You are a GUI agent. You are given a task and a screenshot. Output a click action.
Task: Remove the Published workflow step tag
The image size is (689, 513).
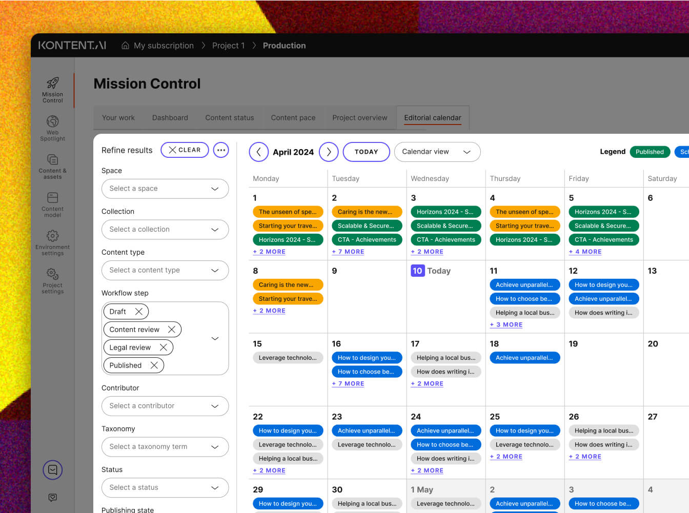point(154,365)
